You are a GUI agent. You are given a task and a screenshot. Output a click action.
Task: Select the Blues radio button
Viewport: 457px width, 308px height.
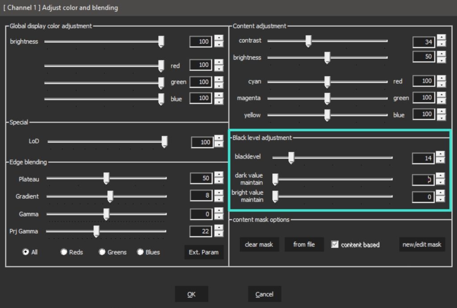point(141,252)
